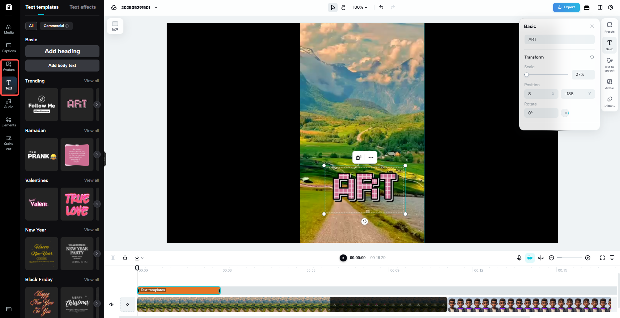This screenshot has height=318, width=620.
Task: Switch to the Text effects tab
Action: pyautogui.click(x=82, y=7)
